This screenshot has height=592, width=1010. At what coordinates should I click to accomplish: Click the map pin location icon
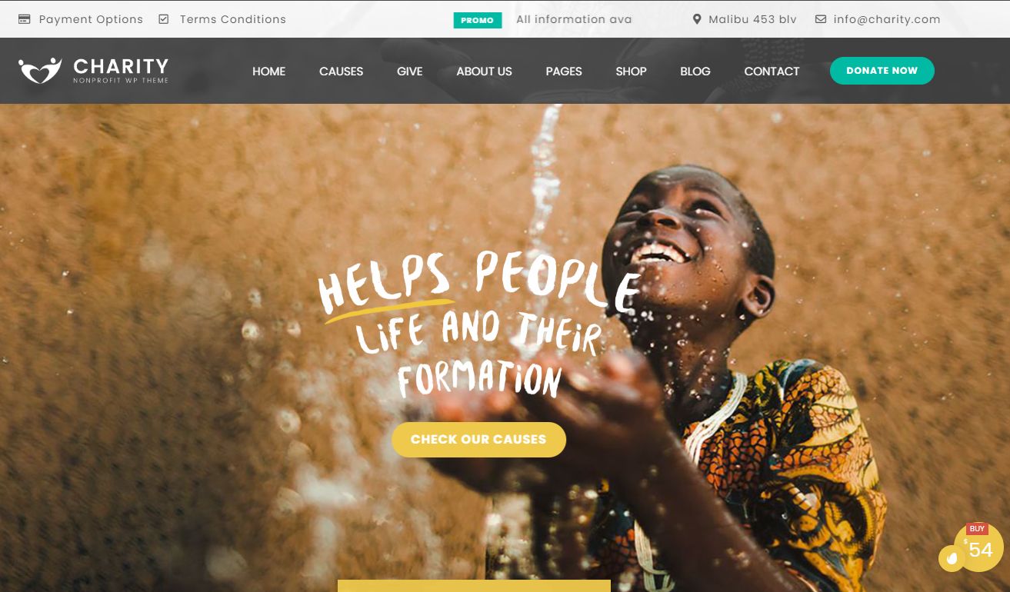point(697,19)
